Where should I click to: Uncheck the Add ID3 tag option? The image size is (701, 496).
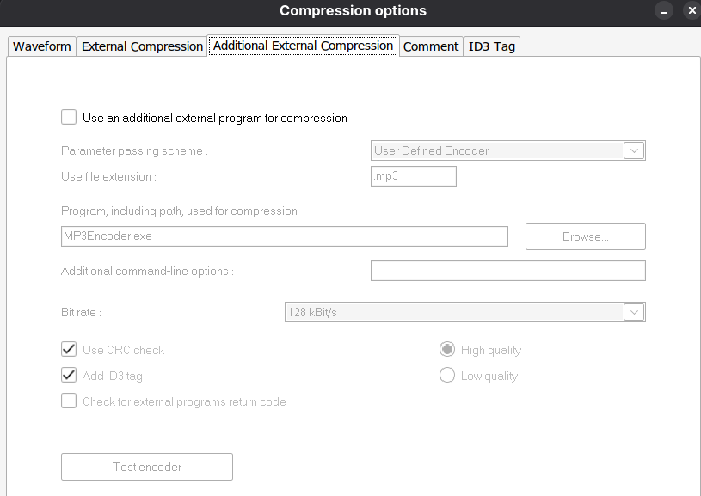coord(69,376)
